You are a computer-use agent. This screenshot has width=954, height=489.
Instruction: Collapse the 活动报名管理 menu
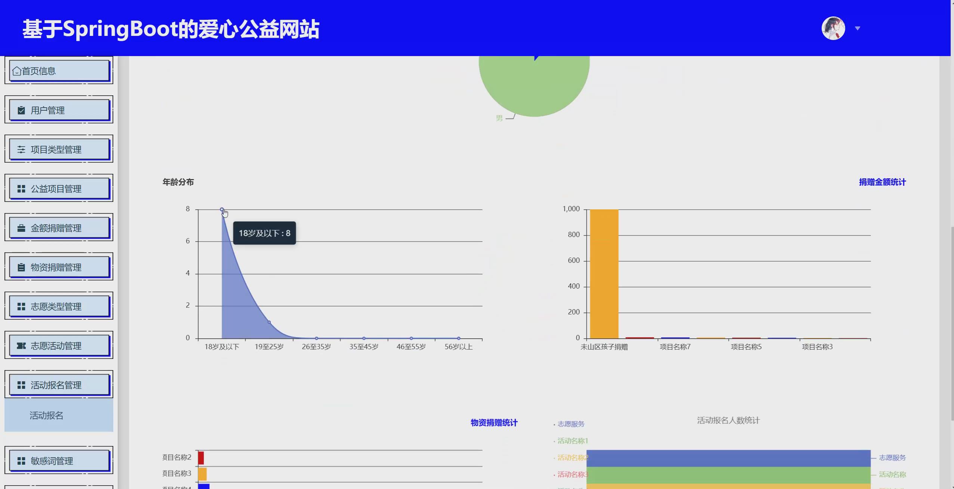tap(59, 385)
